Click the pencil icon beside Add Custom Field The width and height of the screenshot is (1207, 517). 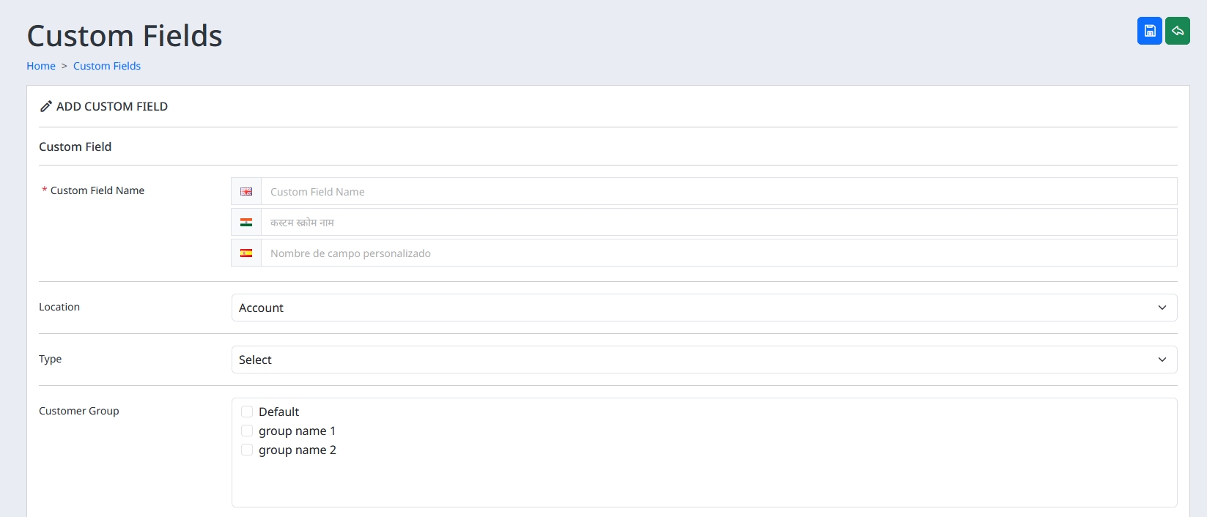click(x=45, y=106)
